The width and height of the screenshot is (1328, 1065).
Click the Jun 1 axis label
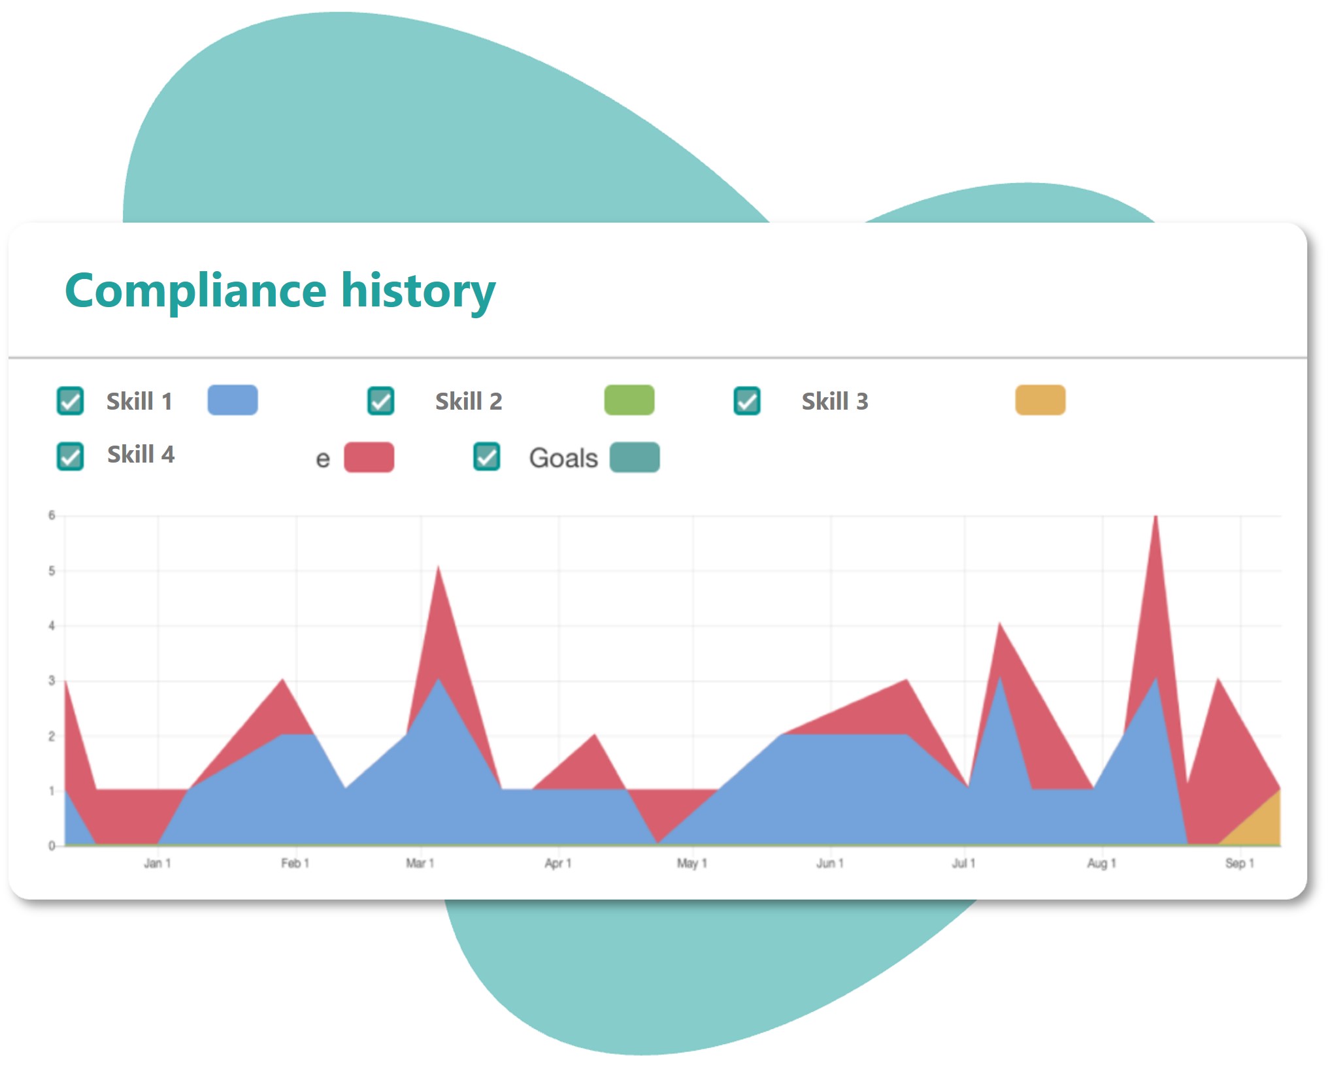(829, 863)
